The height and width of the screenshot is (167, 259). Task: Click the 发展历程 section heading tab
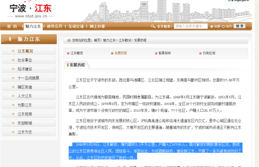click(77, 65)
